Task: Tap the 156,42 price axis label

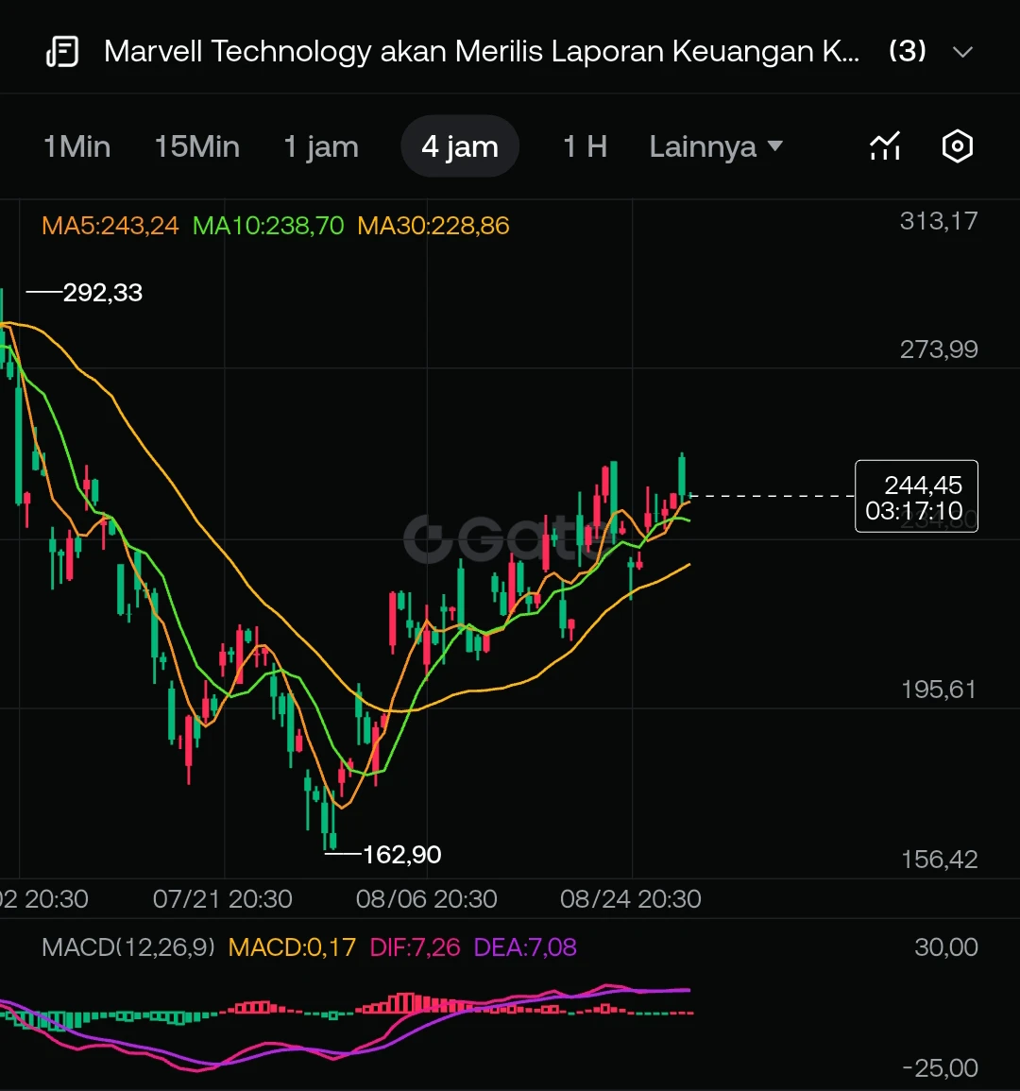Action: (x=940, y=860)
